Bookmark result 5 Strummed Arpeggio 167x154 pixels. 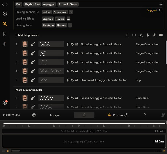coord(68,80)
